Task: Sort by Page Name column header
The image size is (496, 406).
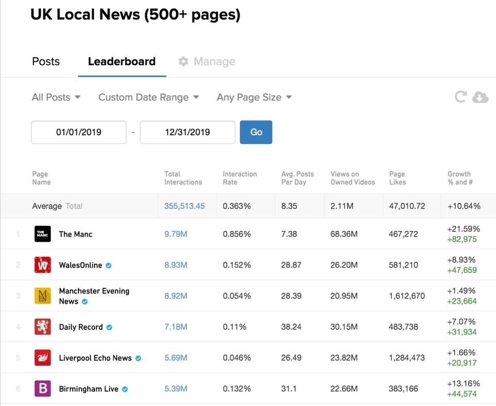Action: (41, 178)
